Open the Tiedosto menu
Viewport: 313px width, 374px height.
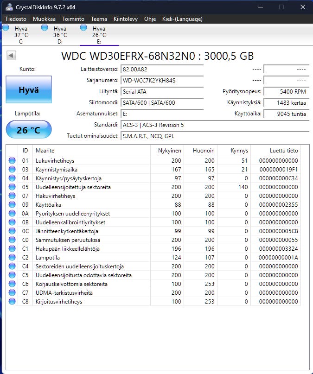(x=16, y=19)
